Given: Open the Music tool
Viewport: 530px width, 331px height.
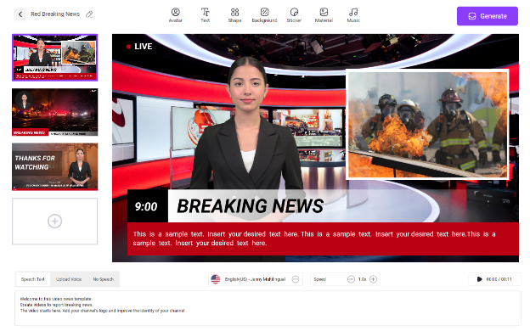Looking at the screenshot, I should point(353,15).
